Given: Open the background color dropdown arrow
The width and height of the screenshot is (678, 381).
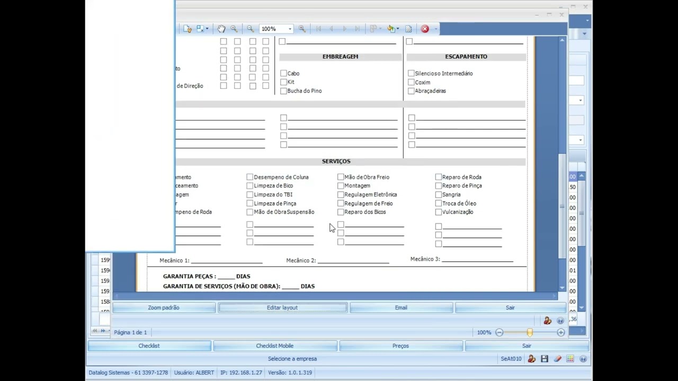Looking at the screenshot, I should 398,29.
